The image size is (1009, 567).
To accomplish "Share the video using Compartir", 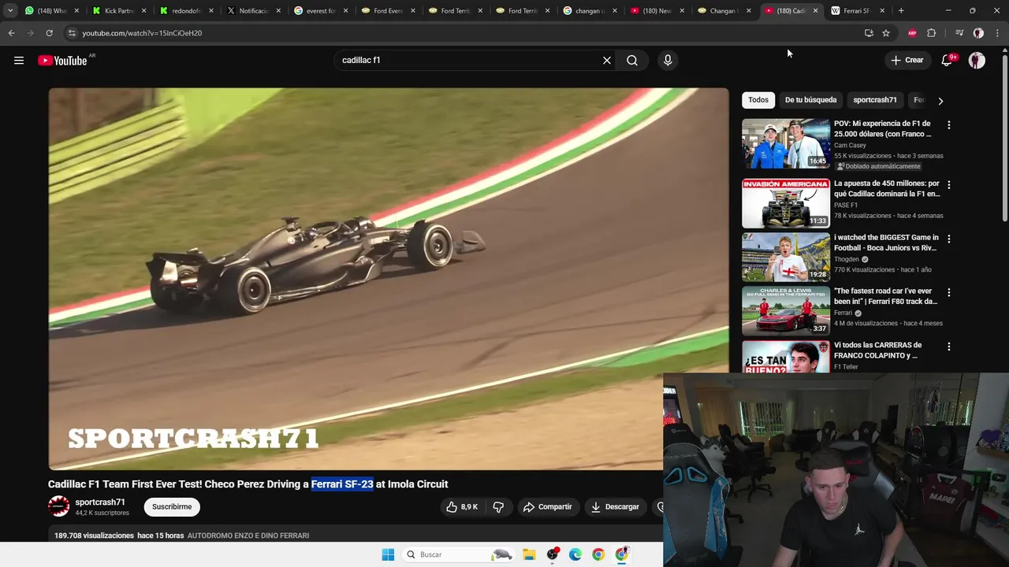I will (547, 507).
